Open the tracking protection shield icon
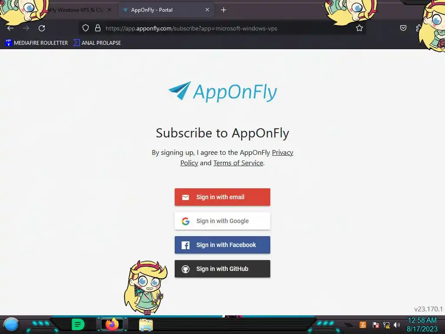 point(86,28)
